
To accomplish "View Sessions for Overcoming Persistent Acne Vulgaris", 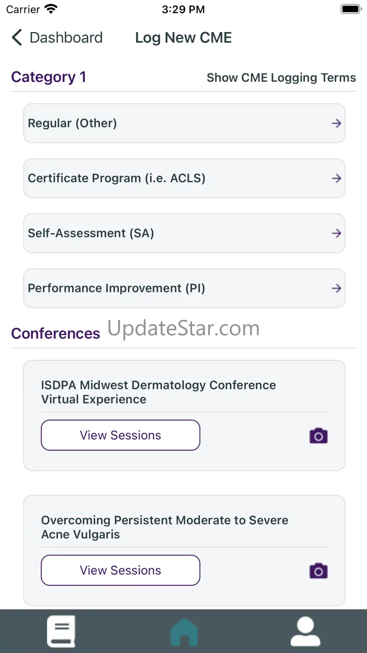I will point(120,570).
